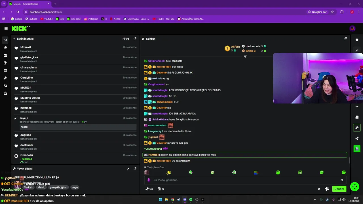Viewport: 363px width, 204px height.
Task: Click the highlighted wrench icon in right sidebar
Action: pyautogui.click(x=357, y=127)
